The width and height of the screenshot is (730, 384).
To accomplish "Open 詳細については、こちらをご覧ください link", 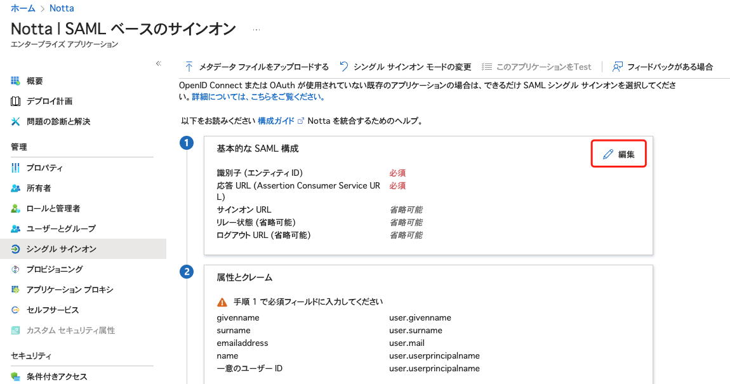I will (258, 97).
